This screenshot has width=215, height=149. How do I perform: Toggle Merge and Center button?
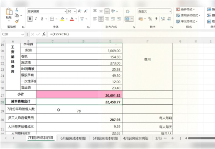pyautogui.click(x=127, y=19)
